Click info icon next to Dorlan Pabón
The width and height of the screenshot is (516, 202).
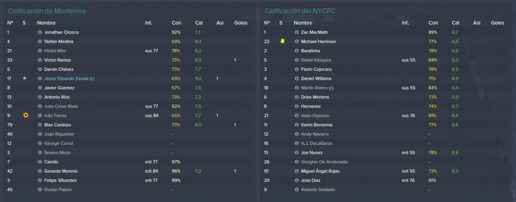40,189
